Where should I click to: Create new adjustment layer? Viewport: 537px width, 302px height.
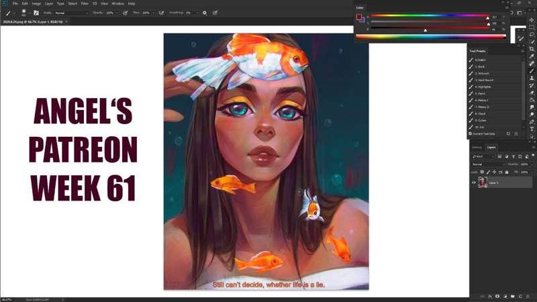pyautogui.click(x=505, y=296)
